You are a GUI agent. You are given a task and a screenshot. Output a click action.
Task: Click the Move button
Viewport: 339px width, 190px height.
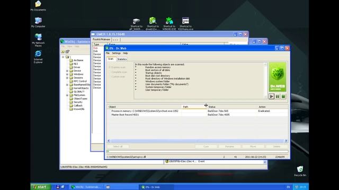(253, 147)
